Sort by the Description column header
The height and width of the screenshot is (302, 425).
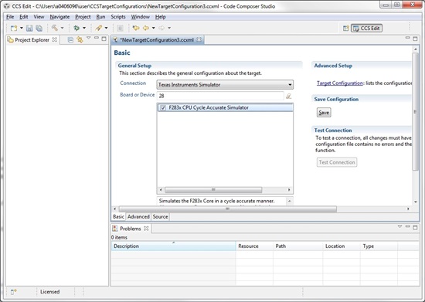pyautogui.click(x=173, y=246)
